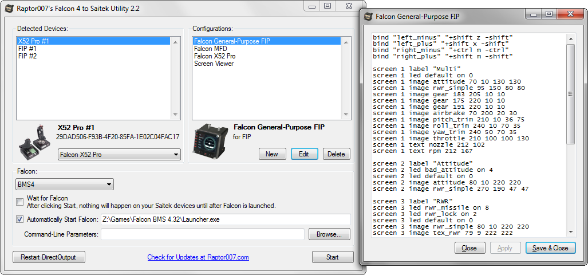
Task: Select FIP #2 in Detected Devices
Action: (93, 56)
